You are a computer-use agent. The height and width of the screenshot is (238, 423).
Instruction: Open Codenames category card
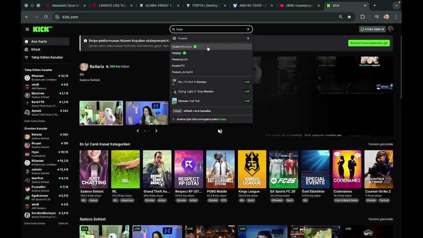coord(347,169)
